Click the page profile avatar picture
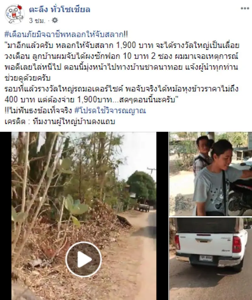 pos(15,14)
